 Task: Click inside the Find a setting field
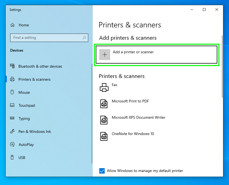click(41, 38)
